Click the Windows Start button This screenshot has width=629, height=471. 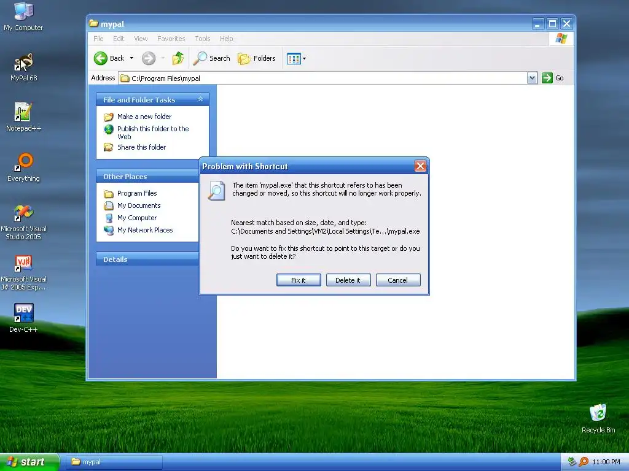click(x=29, y=462)
